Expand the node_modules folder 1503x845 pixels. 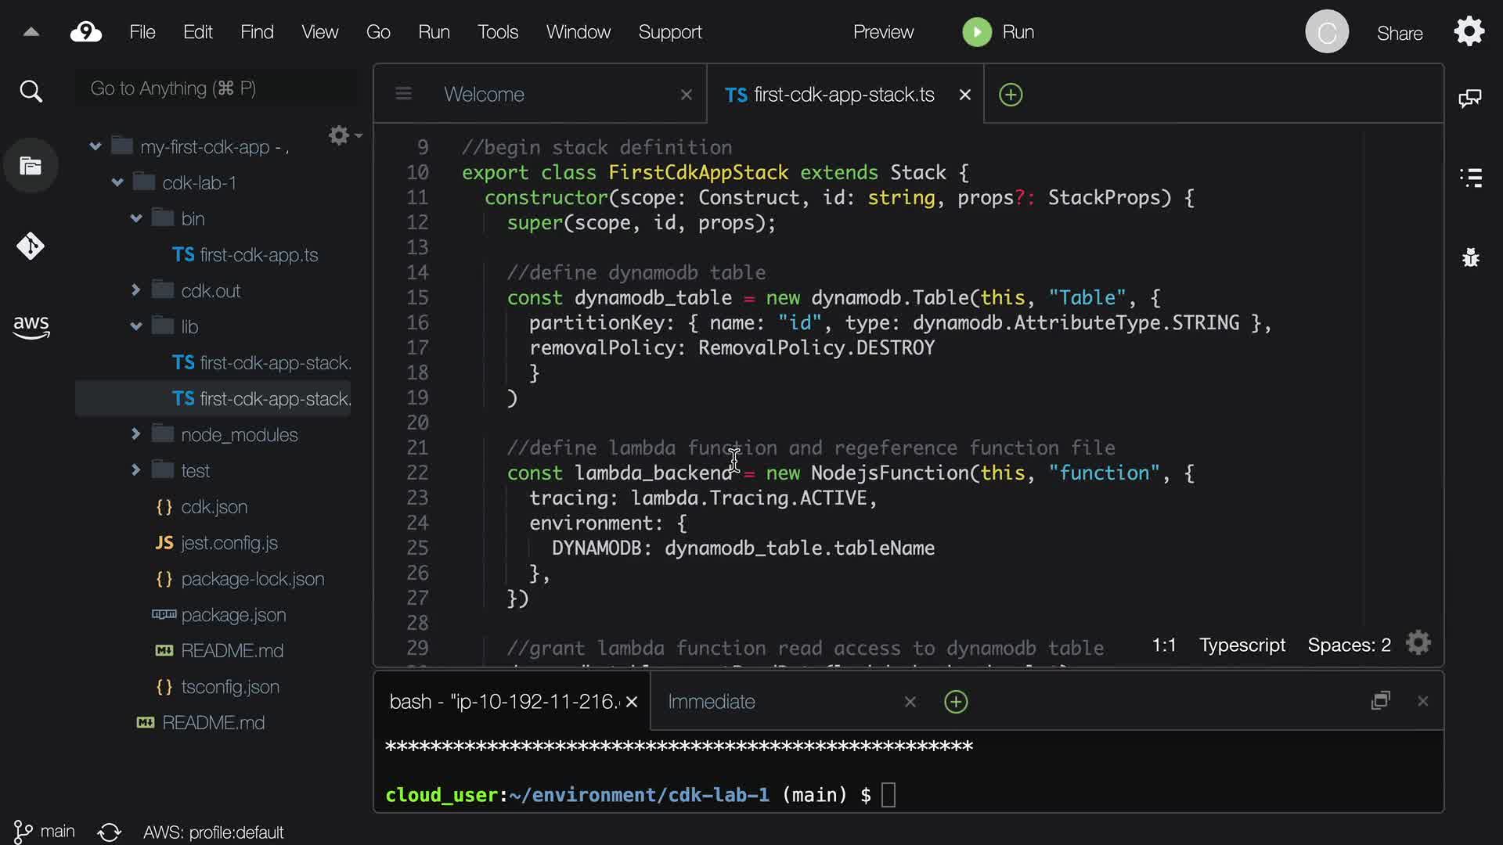(x=136, y=434)
